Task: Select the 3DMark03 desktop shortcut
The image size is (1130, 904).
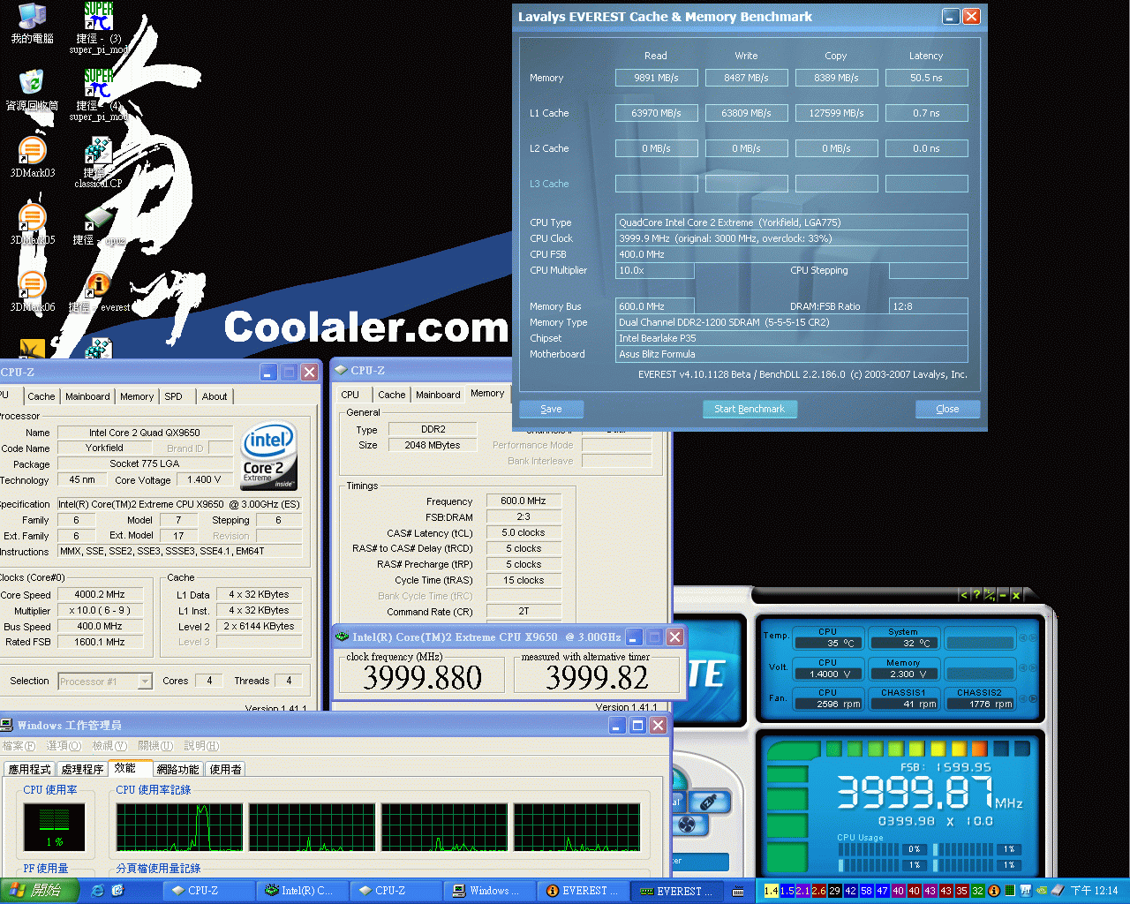Action: click(32, 158)
